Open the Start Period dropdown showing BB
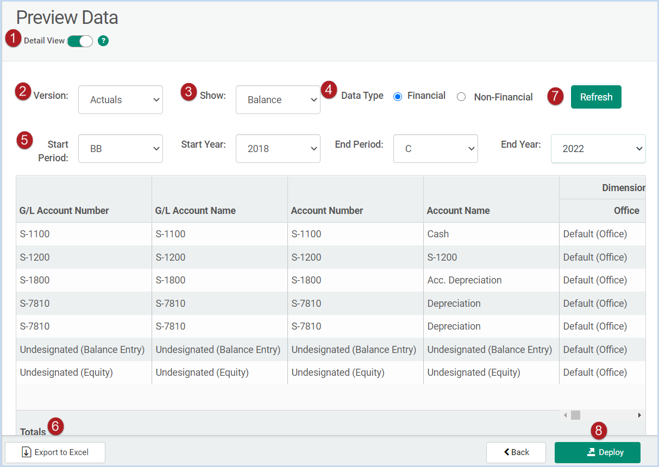Viewport: 659px width, 467px height. point(121,149)
